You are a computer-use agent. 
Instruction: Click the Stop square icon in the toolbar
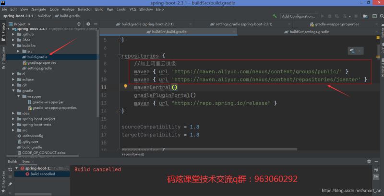click(356, 16)
